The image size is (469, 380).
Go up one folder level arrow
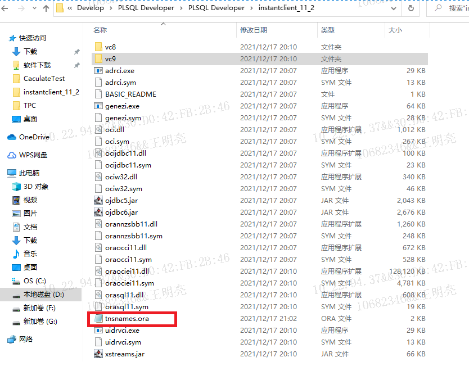46,8
